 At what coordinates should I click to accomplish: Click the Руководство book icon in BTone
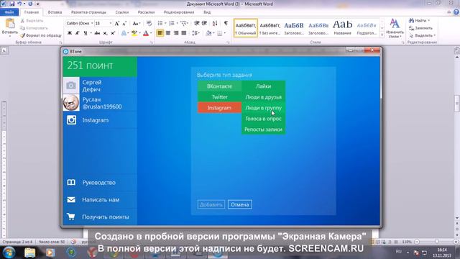71,182
